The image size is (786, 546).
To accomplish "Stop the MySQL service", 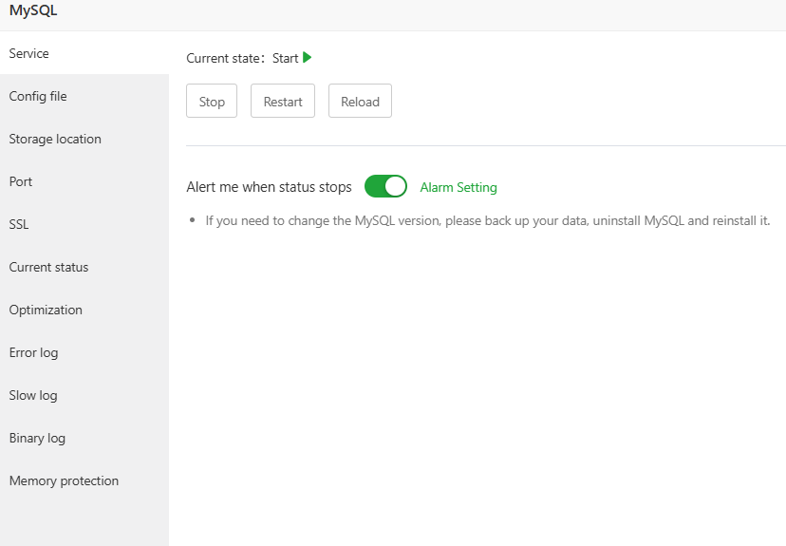I will click(212, 102).
